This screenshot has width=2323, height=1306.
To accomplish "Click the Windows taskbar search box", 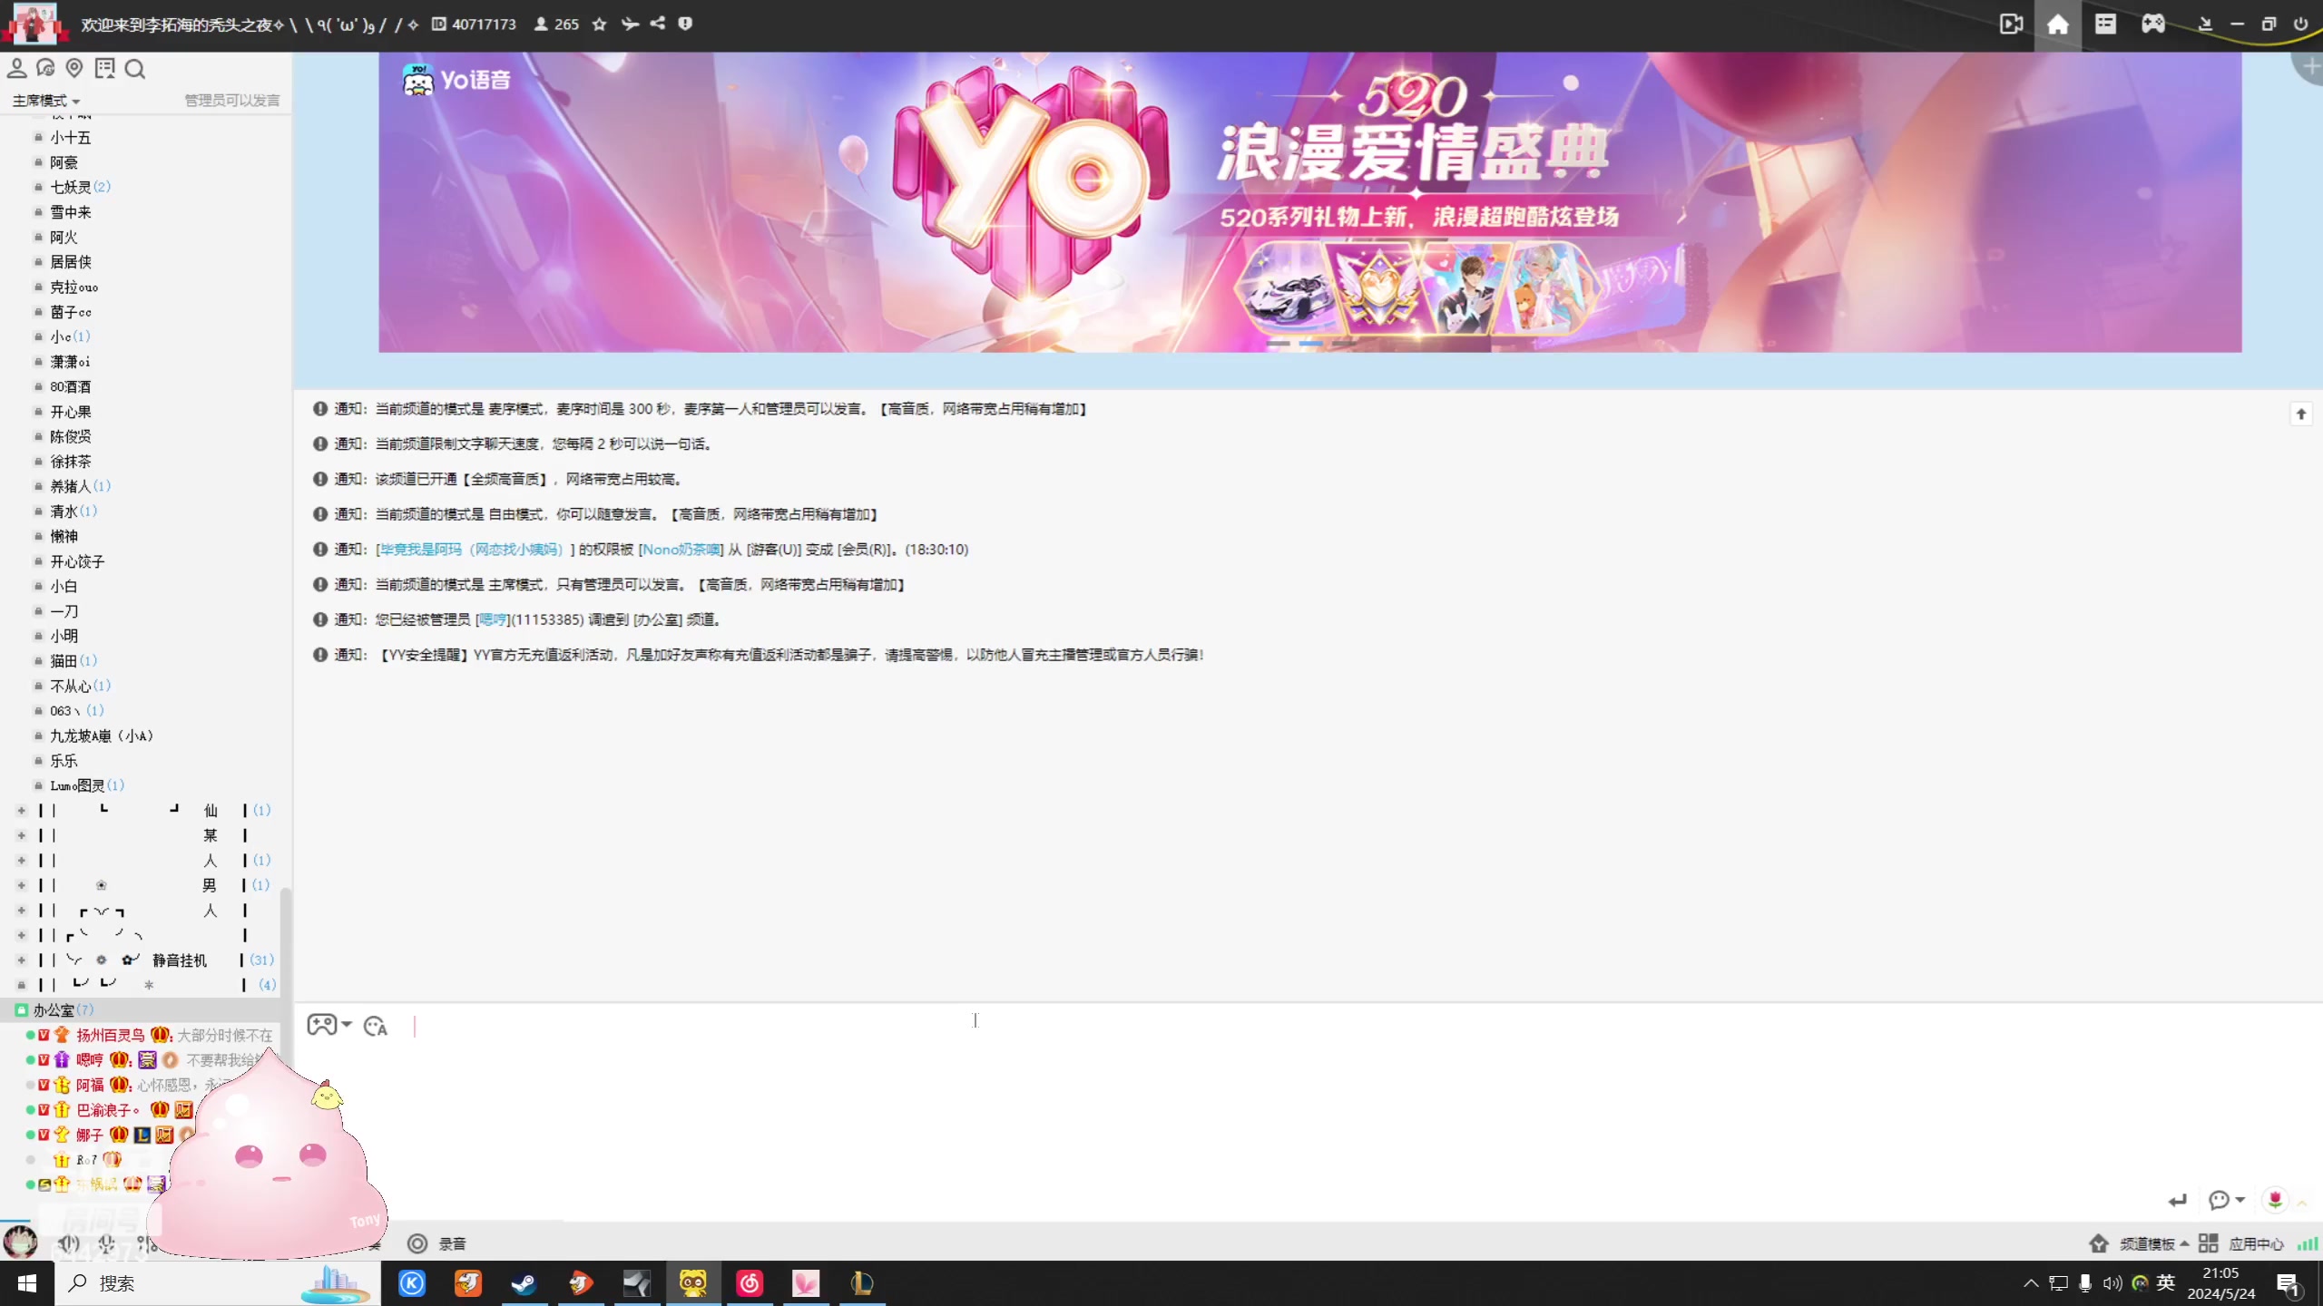I will point(218,1283).
